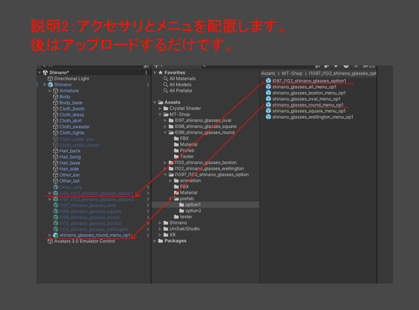Open the option1 folder
This screenshot has height=310, width=419.
point(193,205)
